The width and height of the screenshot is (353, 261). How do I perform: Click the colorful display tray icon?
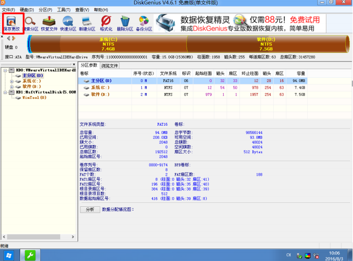pyautogui.click(x=308, y=256)
